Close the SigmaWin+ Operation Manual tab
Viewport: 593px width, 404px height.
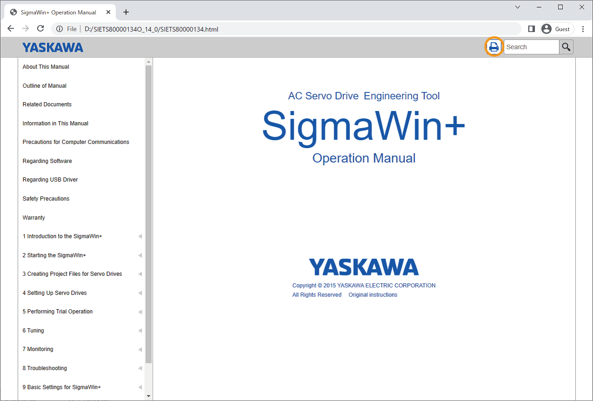pos(108,12)
